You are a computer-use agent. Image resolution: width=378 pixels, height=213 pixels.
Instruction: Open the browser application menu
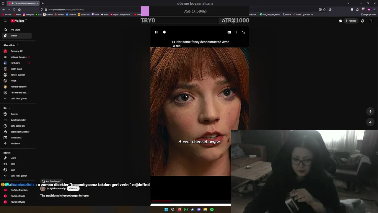pos(374,9)
